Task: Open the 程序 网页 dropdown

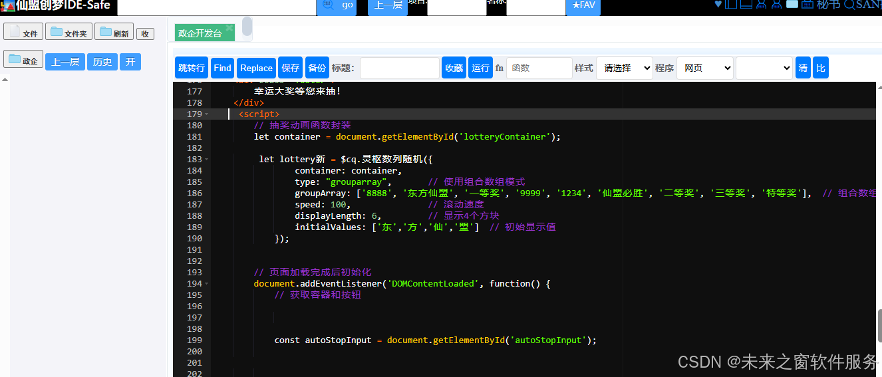Action: 705,68
